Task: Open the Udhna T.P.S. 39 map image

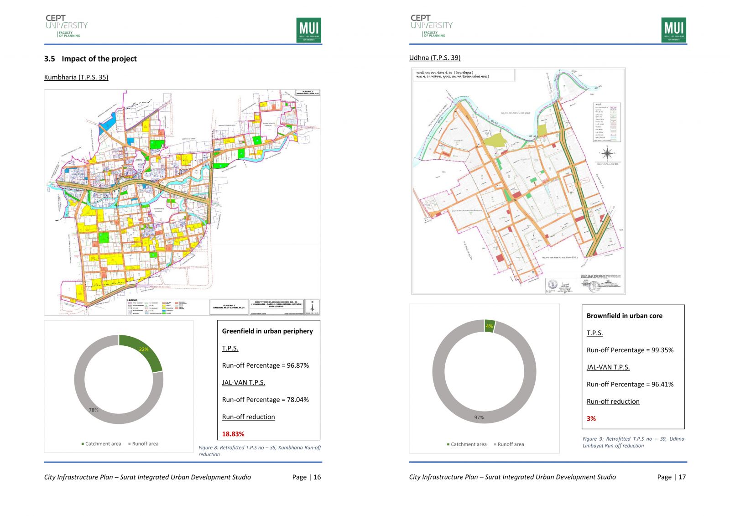Action: pyautogui.click(x=518, y=181)
